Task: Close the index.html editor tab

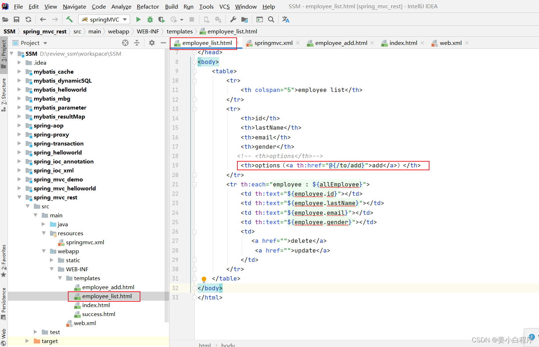Action: pos(422,43)
